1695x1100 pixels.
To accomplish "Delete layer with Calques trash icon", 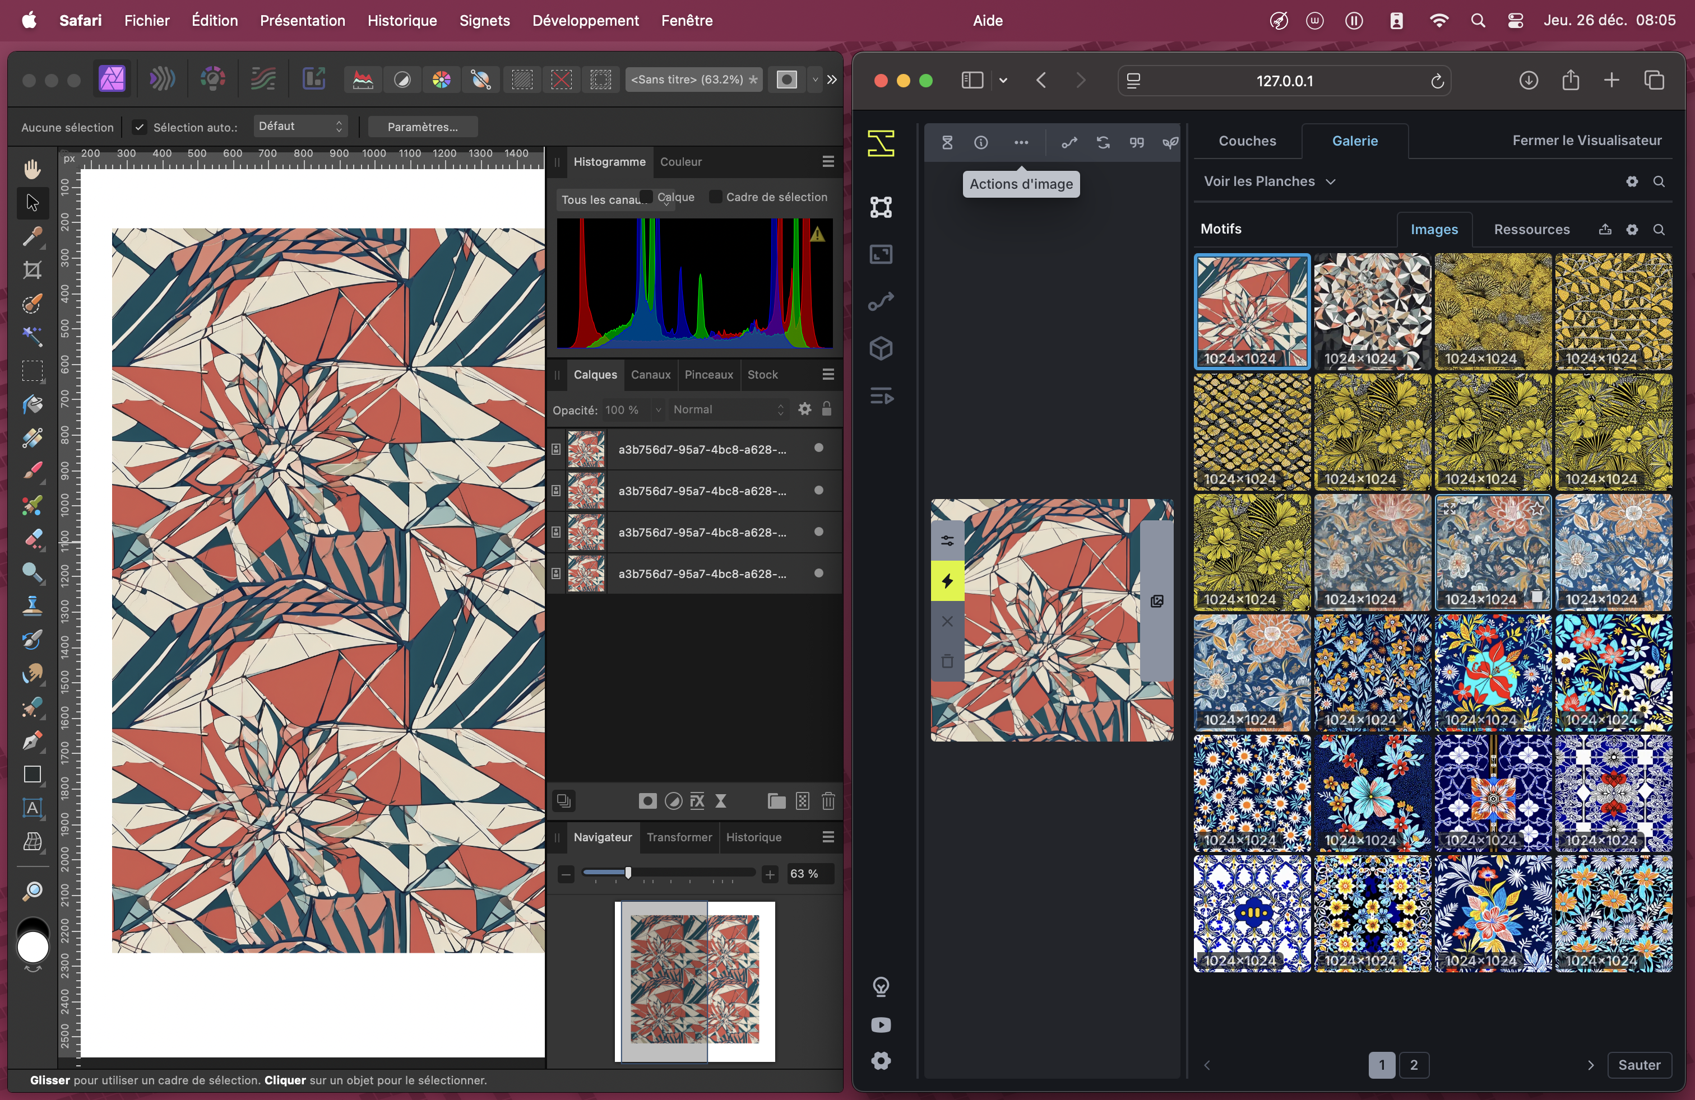I will tap(827, 801).
